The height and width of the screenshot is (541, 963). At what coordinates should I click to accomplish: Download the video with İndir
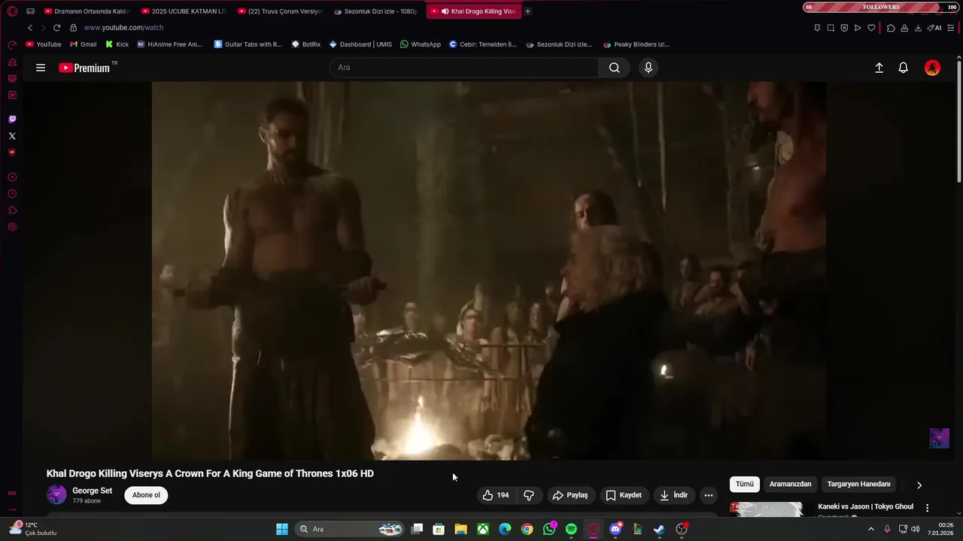[x=674, y=495]
